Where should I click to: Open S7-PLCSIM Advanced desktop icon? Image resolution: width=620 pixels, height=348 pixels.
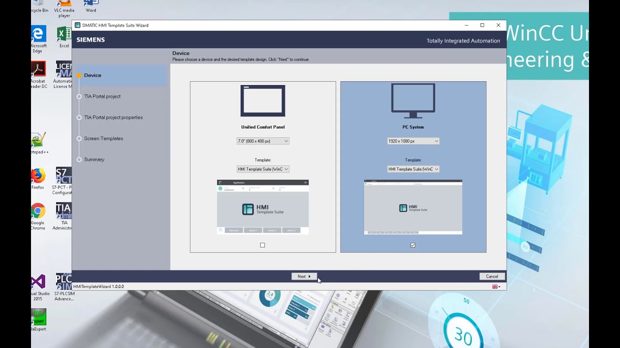point(63,287)
